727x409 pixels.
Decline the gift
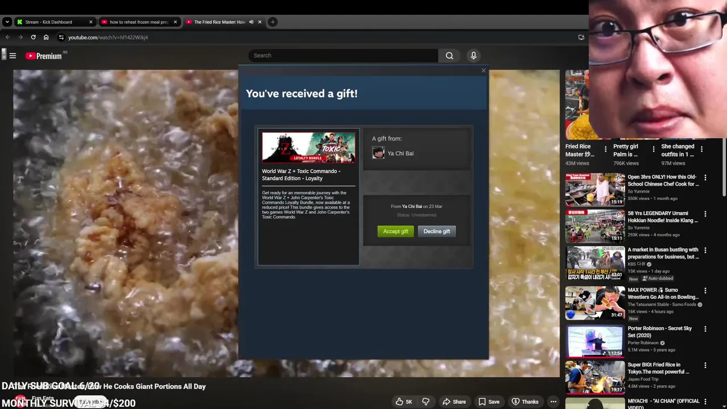pos(437,231)
